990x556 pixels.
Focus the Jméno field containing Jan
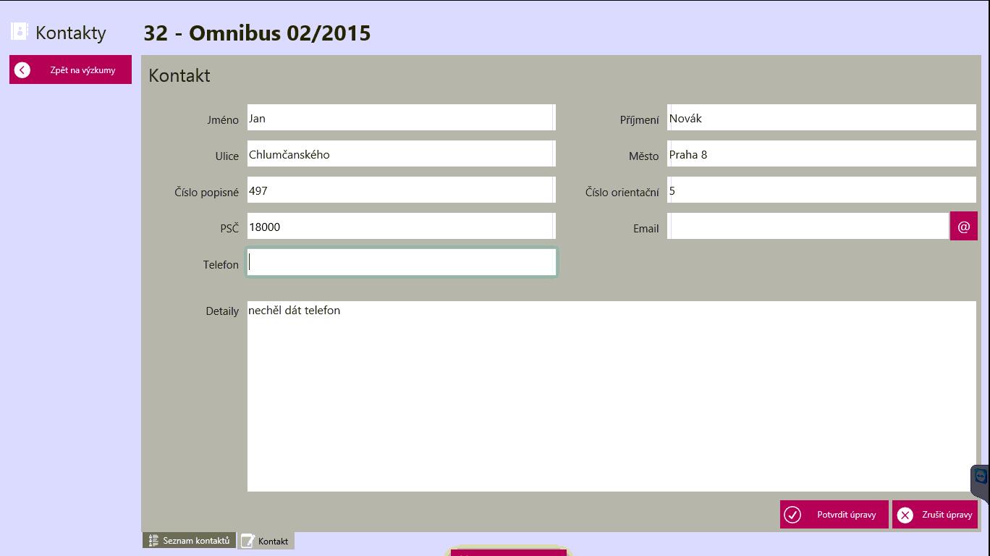tap(400, 118)
